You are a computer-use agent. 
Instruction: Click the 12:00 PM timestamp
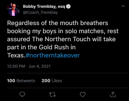[x=16, y=66]
